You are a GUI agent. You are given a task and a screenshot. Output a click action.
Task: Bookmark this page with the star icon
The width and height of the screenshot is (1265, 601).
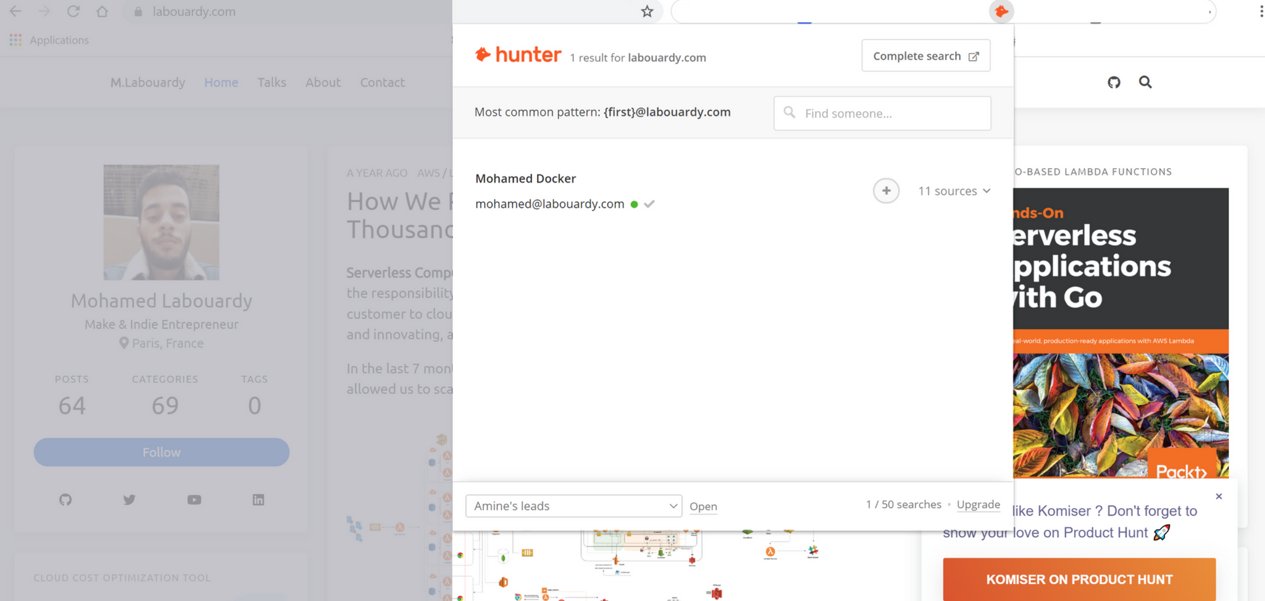click(647, 11)
